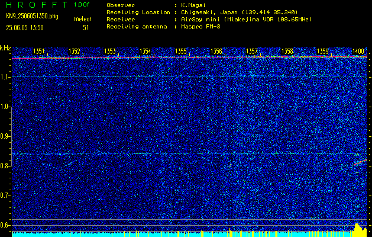Click the 1354 time marker
The width and height of the screenshot is (372, 237).
(145, 52)
